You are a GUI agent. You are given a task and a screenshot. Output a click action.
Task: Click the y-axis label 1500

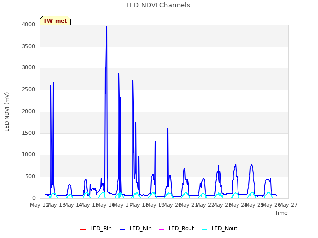[x=28, y=133]
